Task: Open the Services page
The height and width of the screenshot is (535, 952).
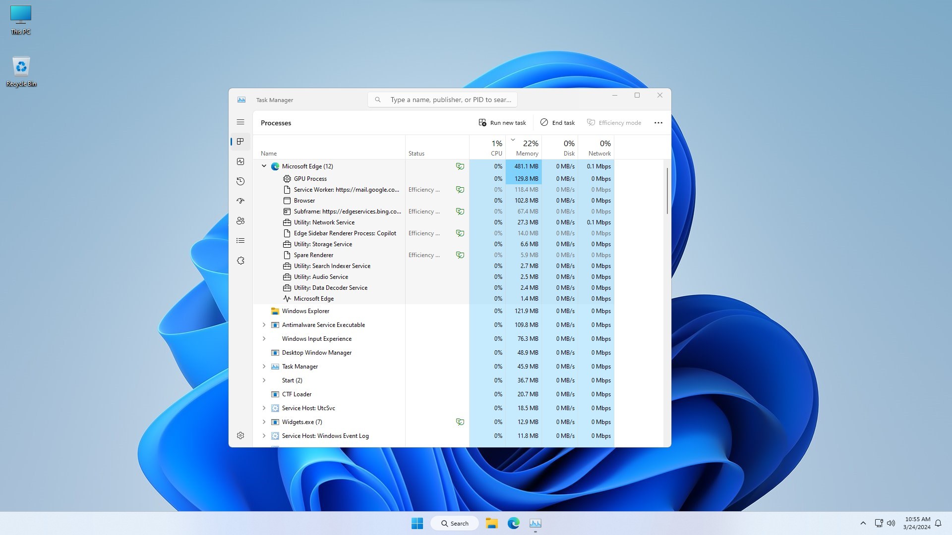Action: click(240, 260)
